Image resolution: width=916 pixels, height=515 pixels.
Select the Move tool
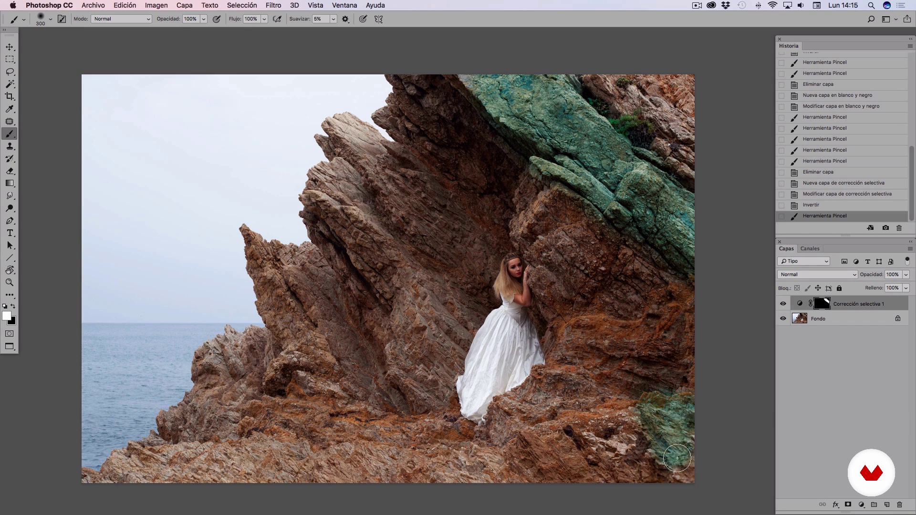[x=10, y=47]
